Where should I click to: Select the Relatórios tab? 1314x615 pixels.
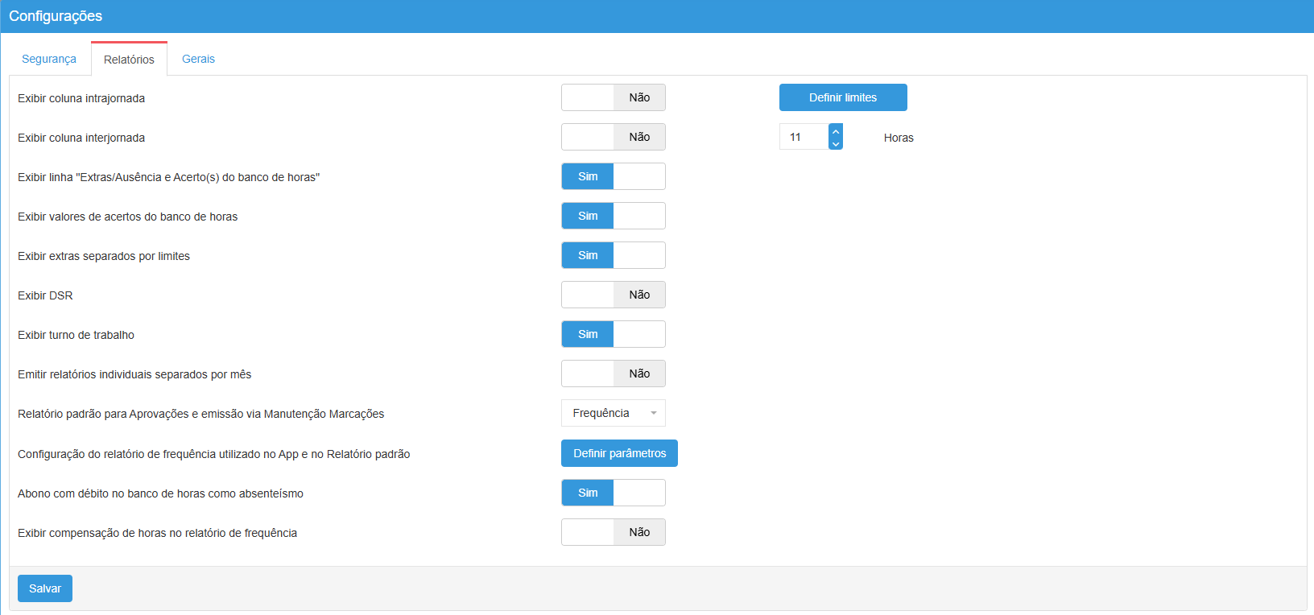pos(129,60)
